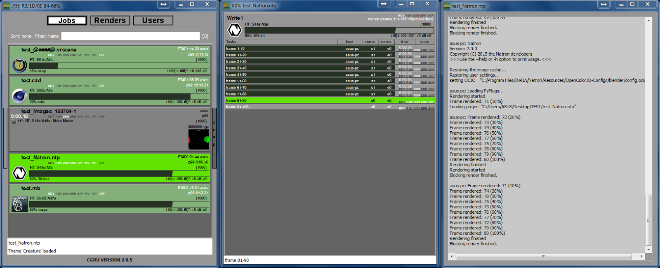The height and width of the screenshot is (268, 660).
Task: Click the progress bar of test.c4d job
Action: [x=119, y=96]
